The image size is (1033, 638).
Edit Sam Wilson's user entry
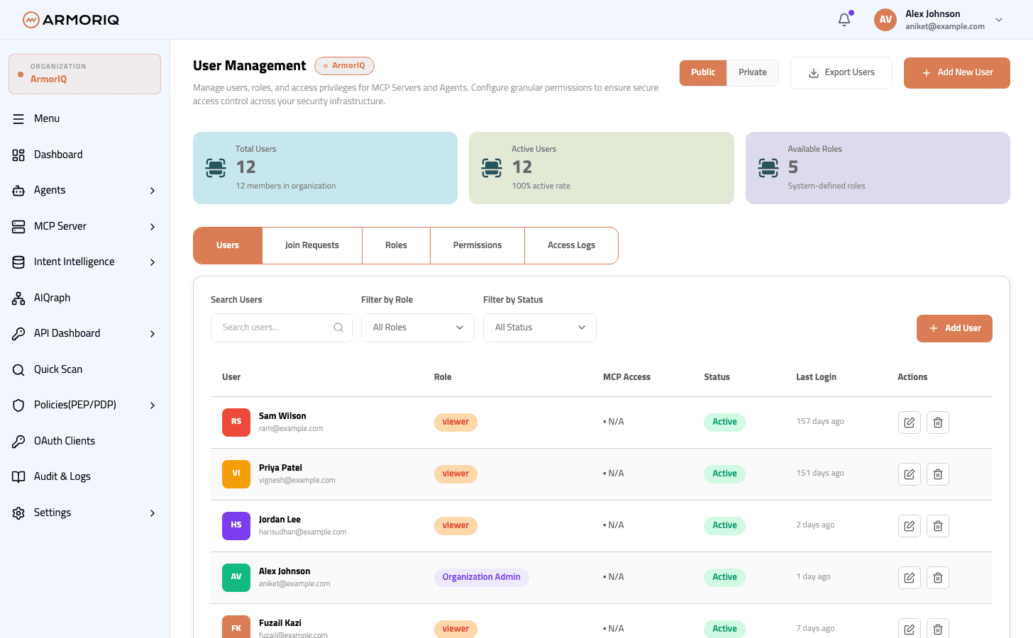tap(910, 422)
